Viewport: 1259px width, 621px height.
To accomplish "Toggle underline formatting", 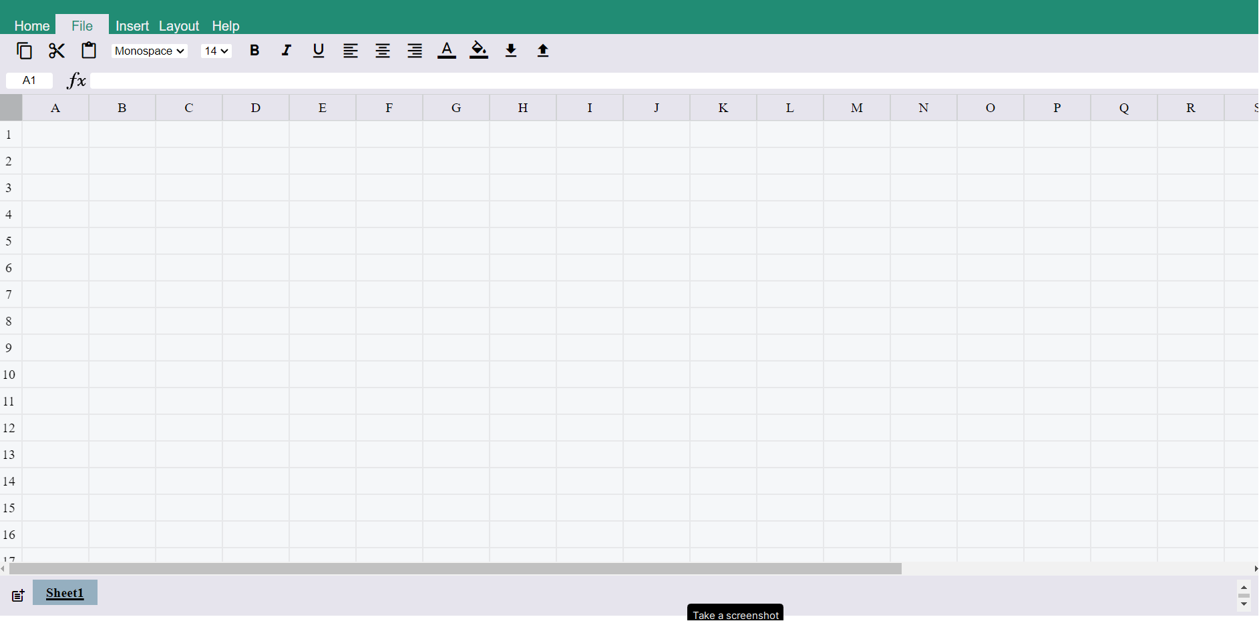I will click(318, 51).
